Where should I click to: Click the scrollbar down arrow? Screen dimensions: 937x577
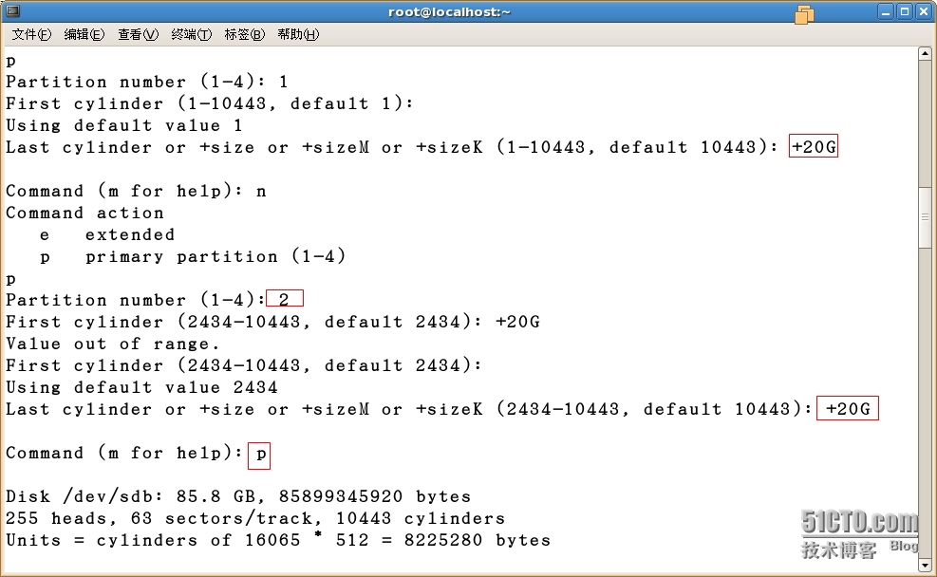[925, 565]
